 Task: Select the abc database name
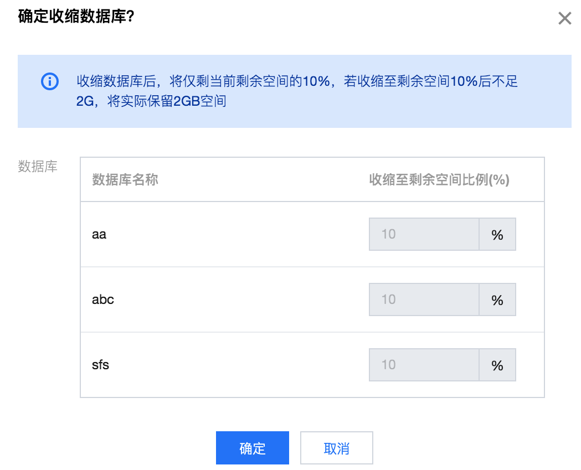pyautogui.click(x=102, y=299)
